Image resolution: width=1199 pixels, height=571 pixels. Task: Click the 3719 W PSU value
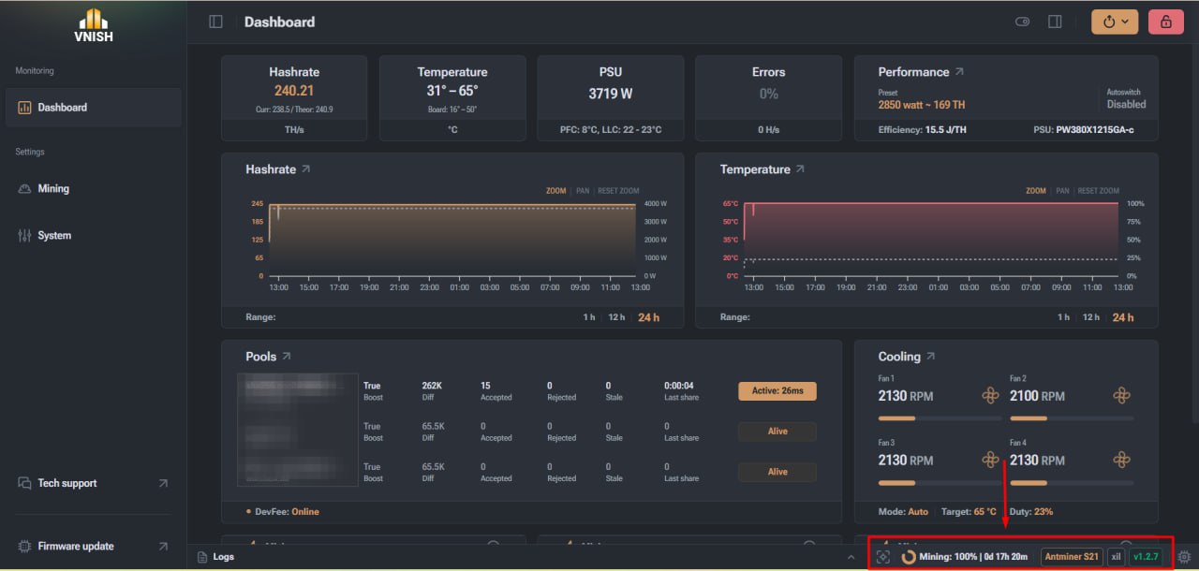coord(611,94)
